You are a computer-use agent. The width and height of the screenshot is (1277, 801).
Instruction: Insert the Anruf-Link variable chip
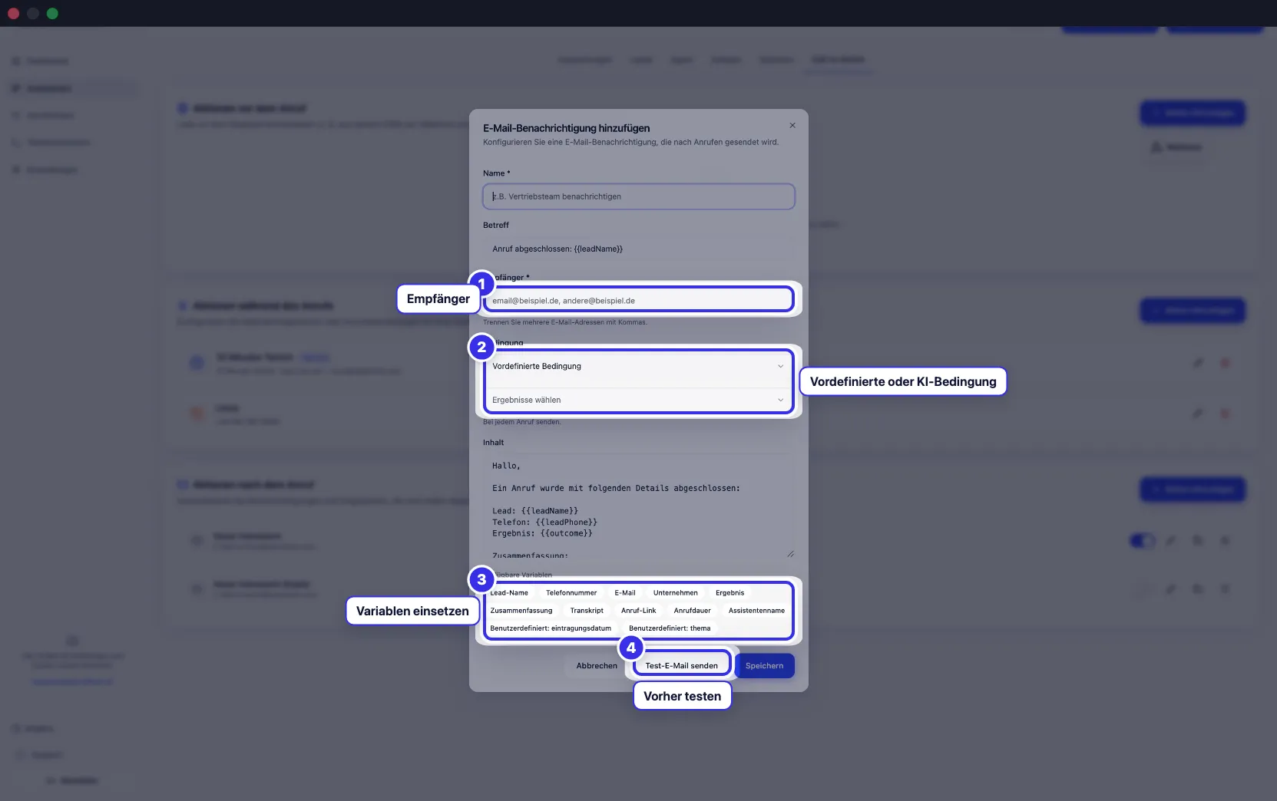coord(639,610)
